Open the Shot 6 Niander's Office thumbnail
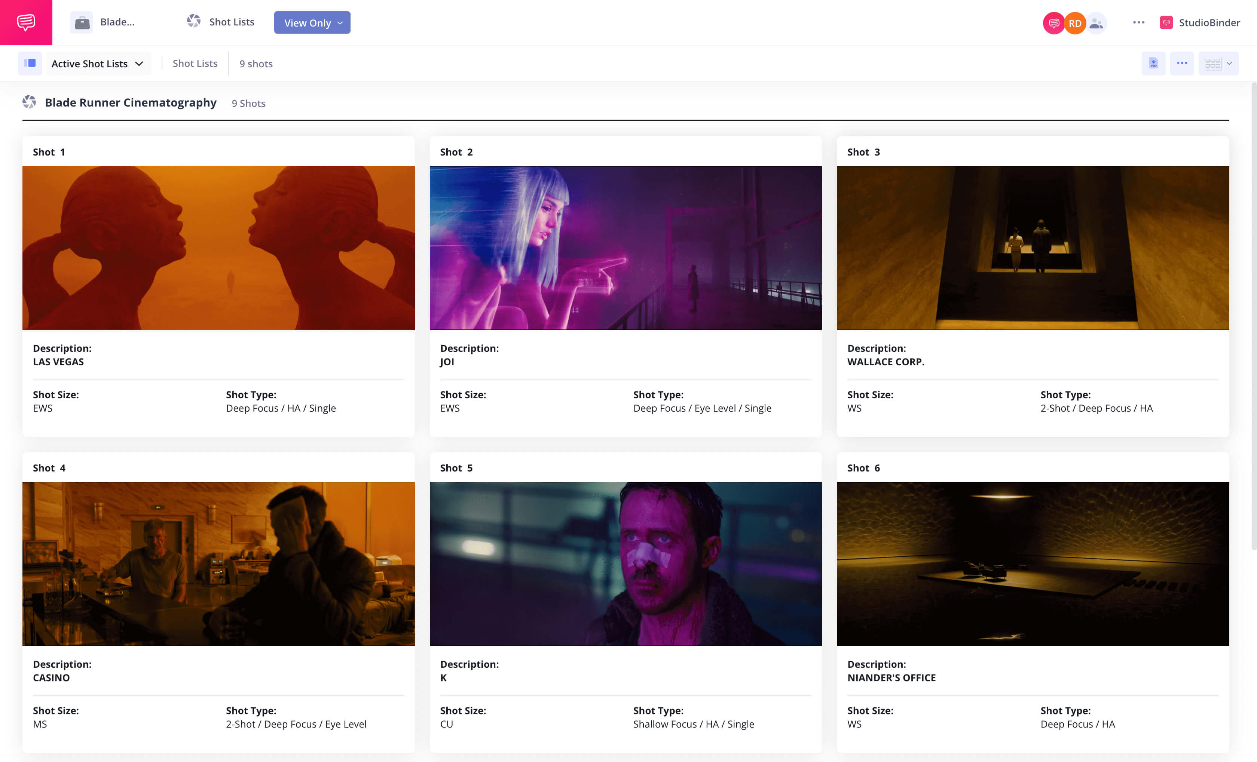This screenshot has width=1257, height=762. [1033, 564]
